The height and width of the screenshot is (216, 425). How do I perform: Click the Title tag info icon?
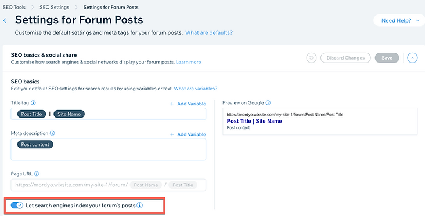click(x=33, y=102)
